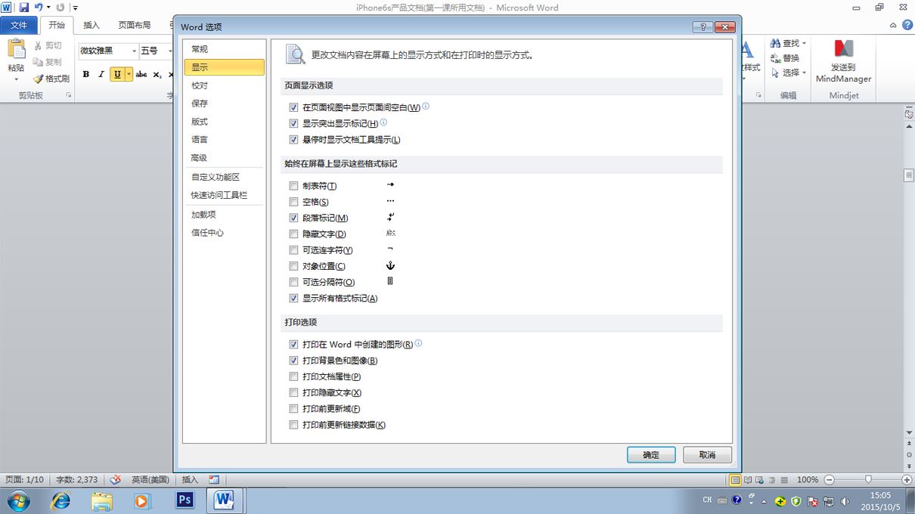Toggle underline with the U button
This screenshot has height=514, width=915.
[x=117, y=74]
